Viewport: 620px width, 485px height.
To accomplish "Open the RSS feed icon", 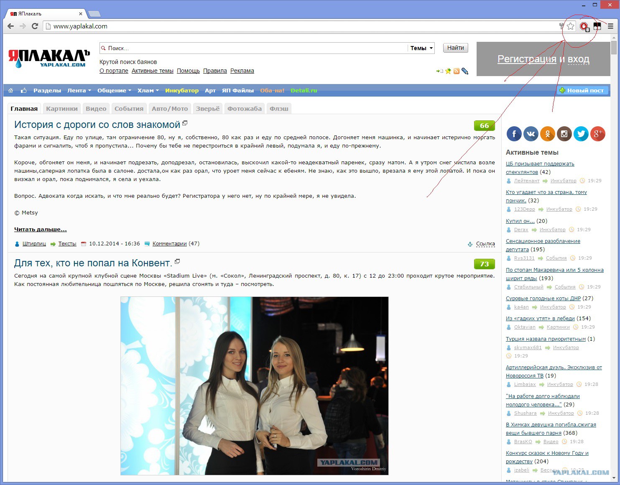I will point(457,71).
